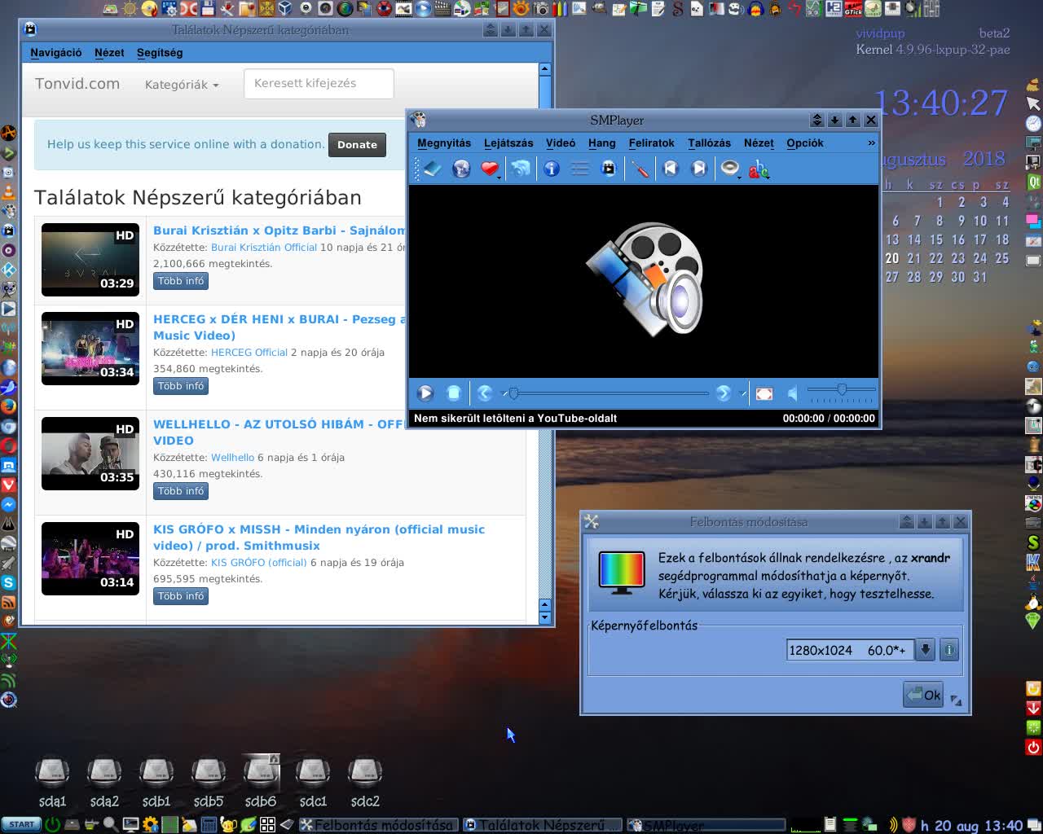Expand the Kategóriák dropdown on Tonvid

[x=182, y=85]
